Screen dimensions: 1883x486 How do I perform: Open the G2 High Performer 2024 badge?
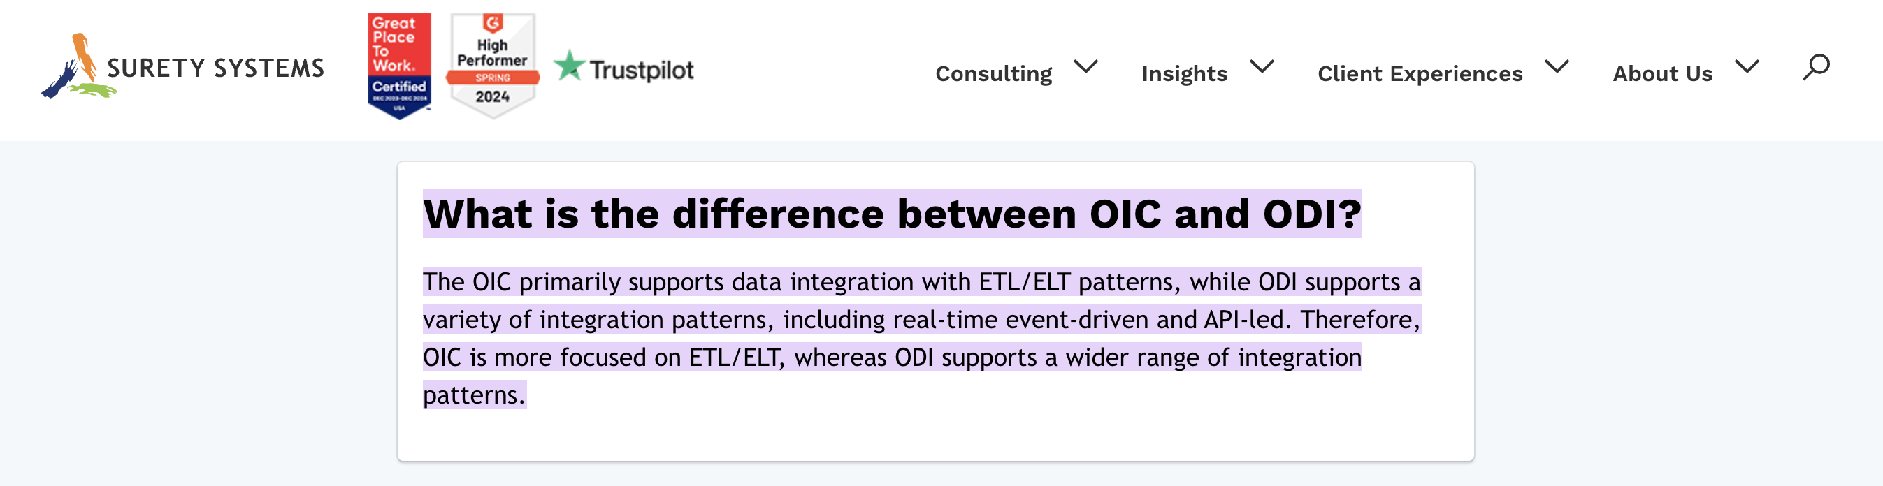pos(493,66)
